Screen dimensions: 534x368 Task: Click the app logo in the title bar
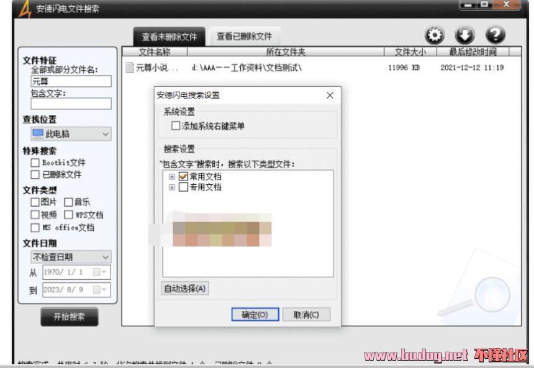click(x=25, y=9)
